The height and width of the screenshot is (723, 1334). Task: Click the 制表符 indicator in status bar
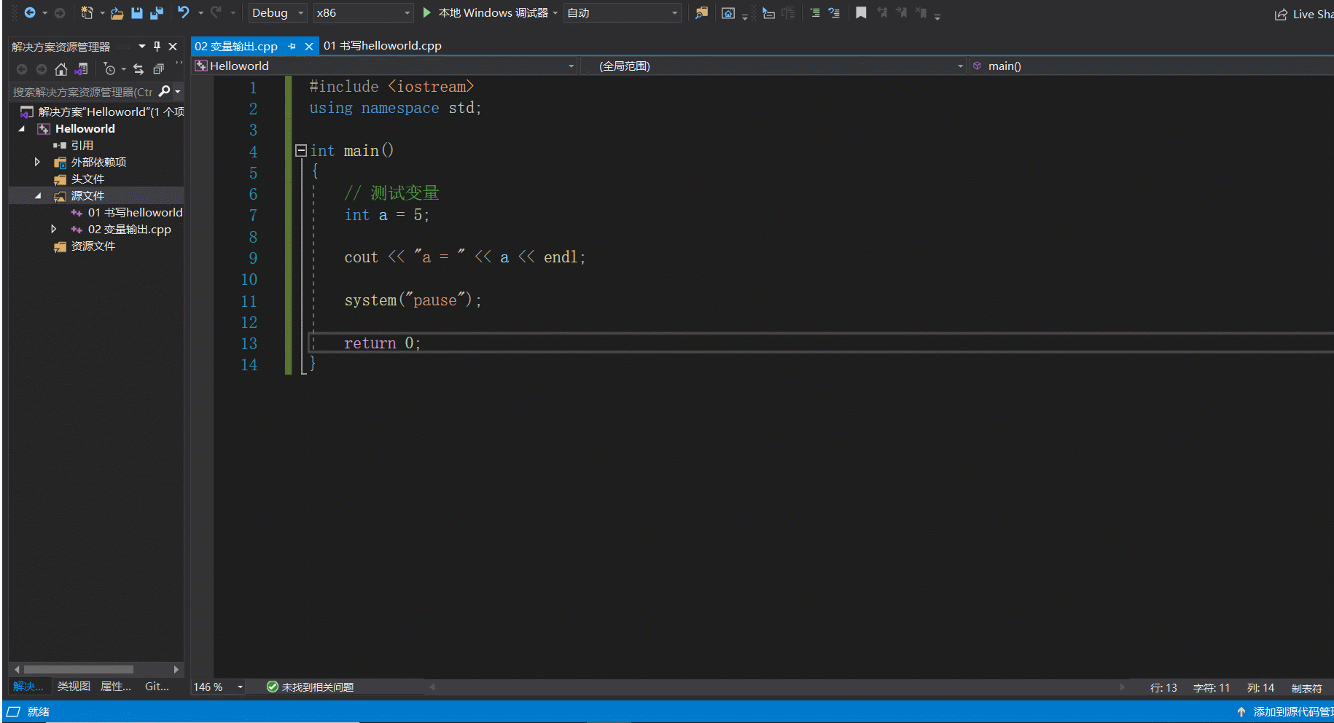pyautogui.click(x=1306, y=688)
